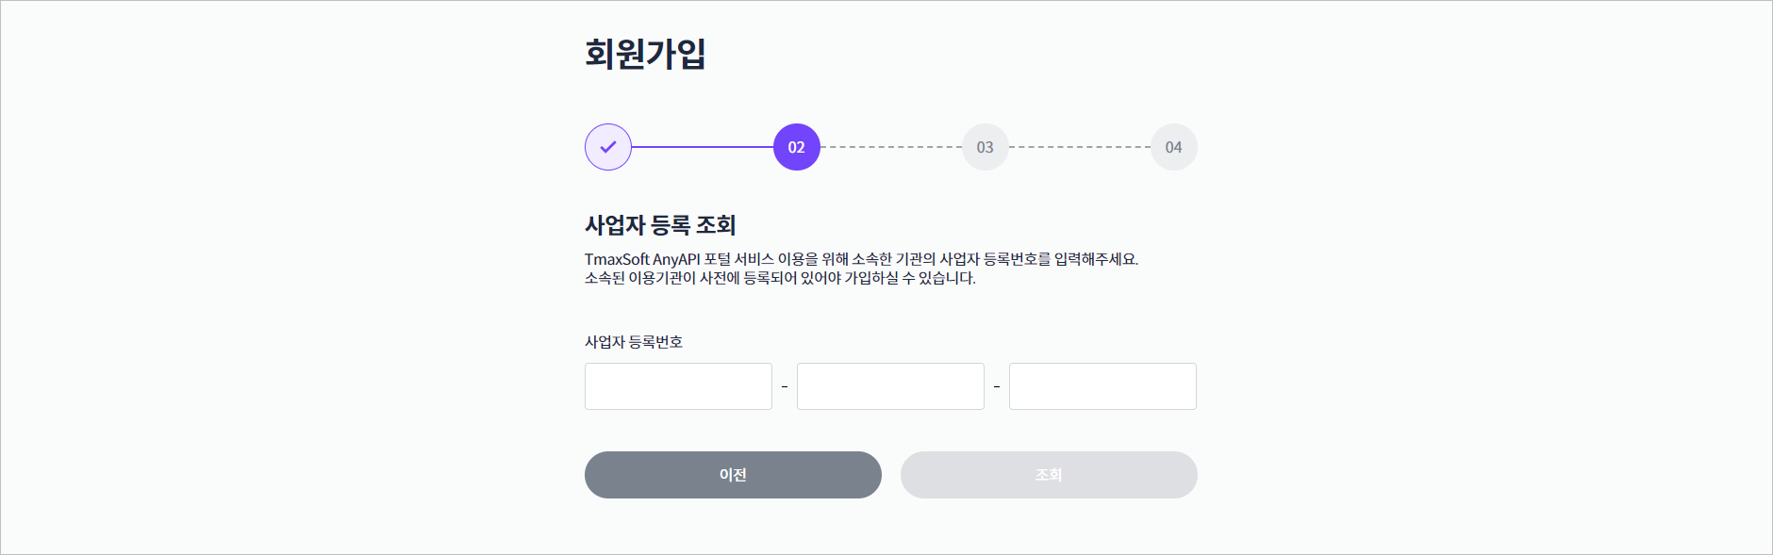
Task: Click the TmaxSoft AnyAPI text in description
Action: click(x=642, y=259)
